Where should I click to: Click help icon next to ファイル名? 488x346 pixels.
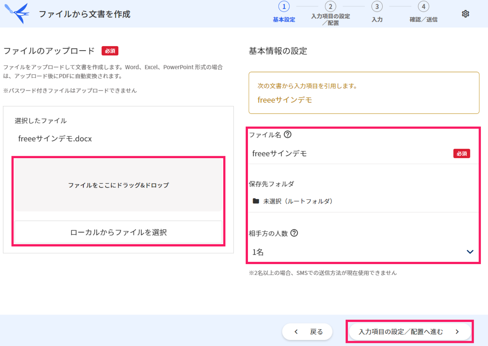pyautogui.click(x=288, y=134)
